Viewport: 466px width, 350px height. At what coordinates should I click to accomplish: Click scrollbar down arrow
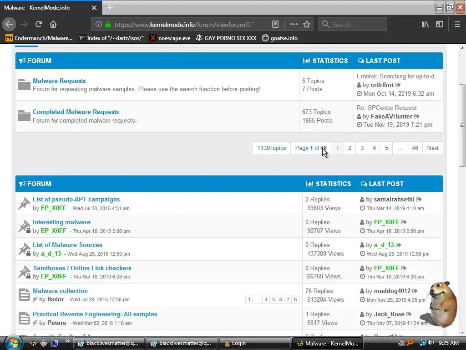[x=462, y=332]
